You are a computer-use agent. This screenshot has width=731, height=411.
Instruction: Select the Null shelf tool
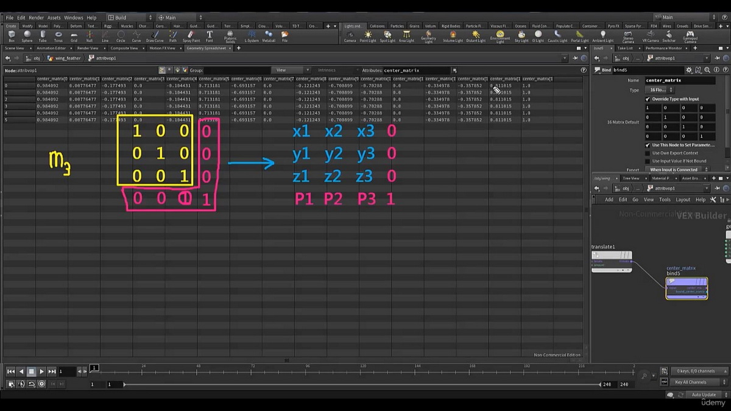90,37
